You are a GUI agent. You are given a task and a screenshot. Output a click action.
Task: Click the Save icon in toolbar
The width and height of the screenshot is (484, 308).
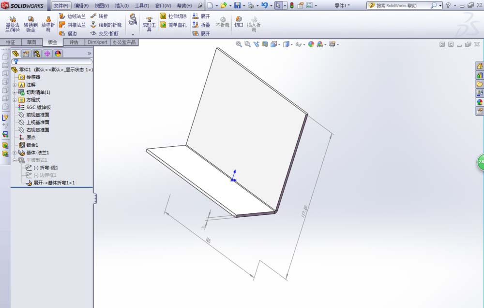(x=237, y=5)
